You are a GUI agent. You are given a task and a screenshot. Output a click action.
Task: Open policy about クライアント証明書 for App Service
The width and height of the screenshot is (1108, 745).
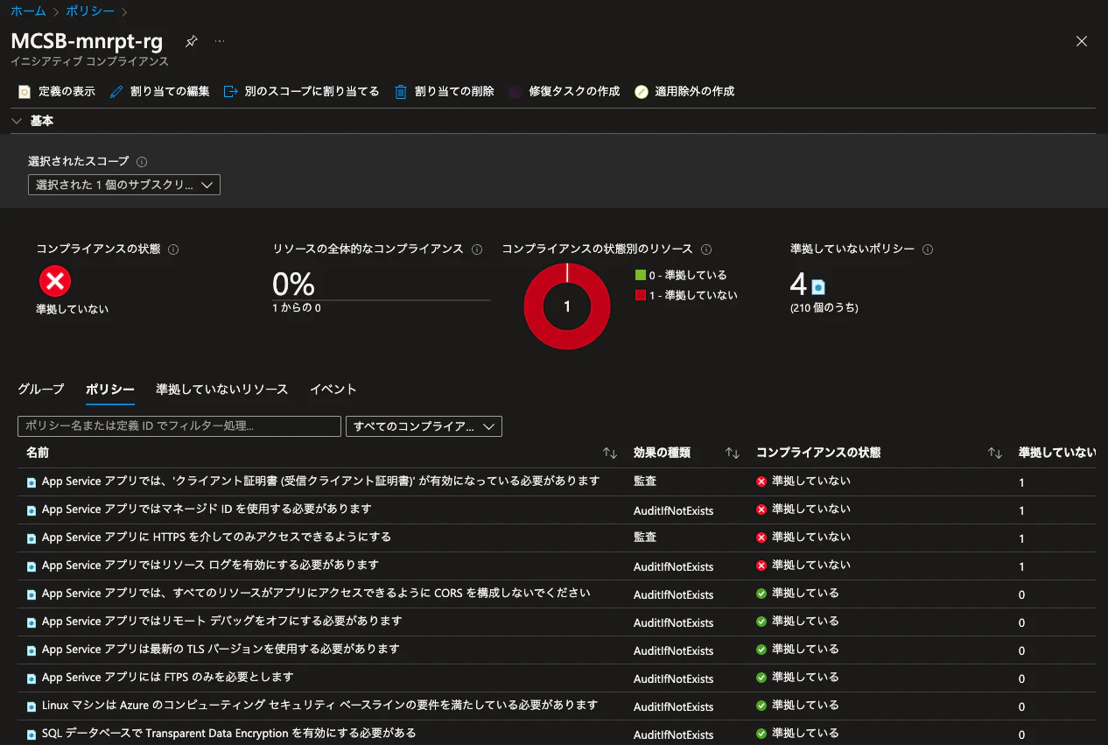[320, 481]
